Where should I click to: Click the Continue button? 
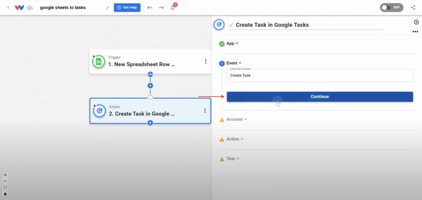coord(320,97)
